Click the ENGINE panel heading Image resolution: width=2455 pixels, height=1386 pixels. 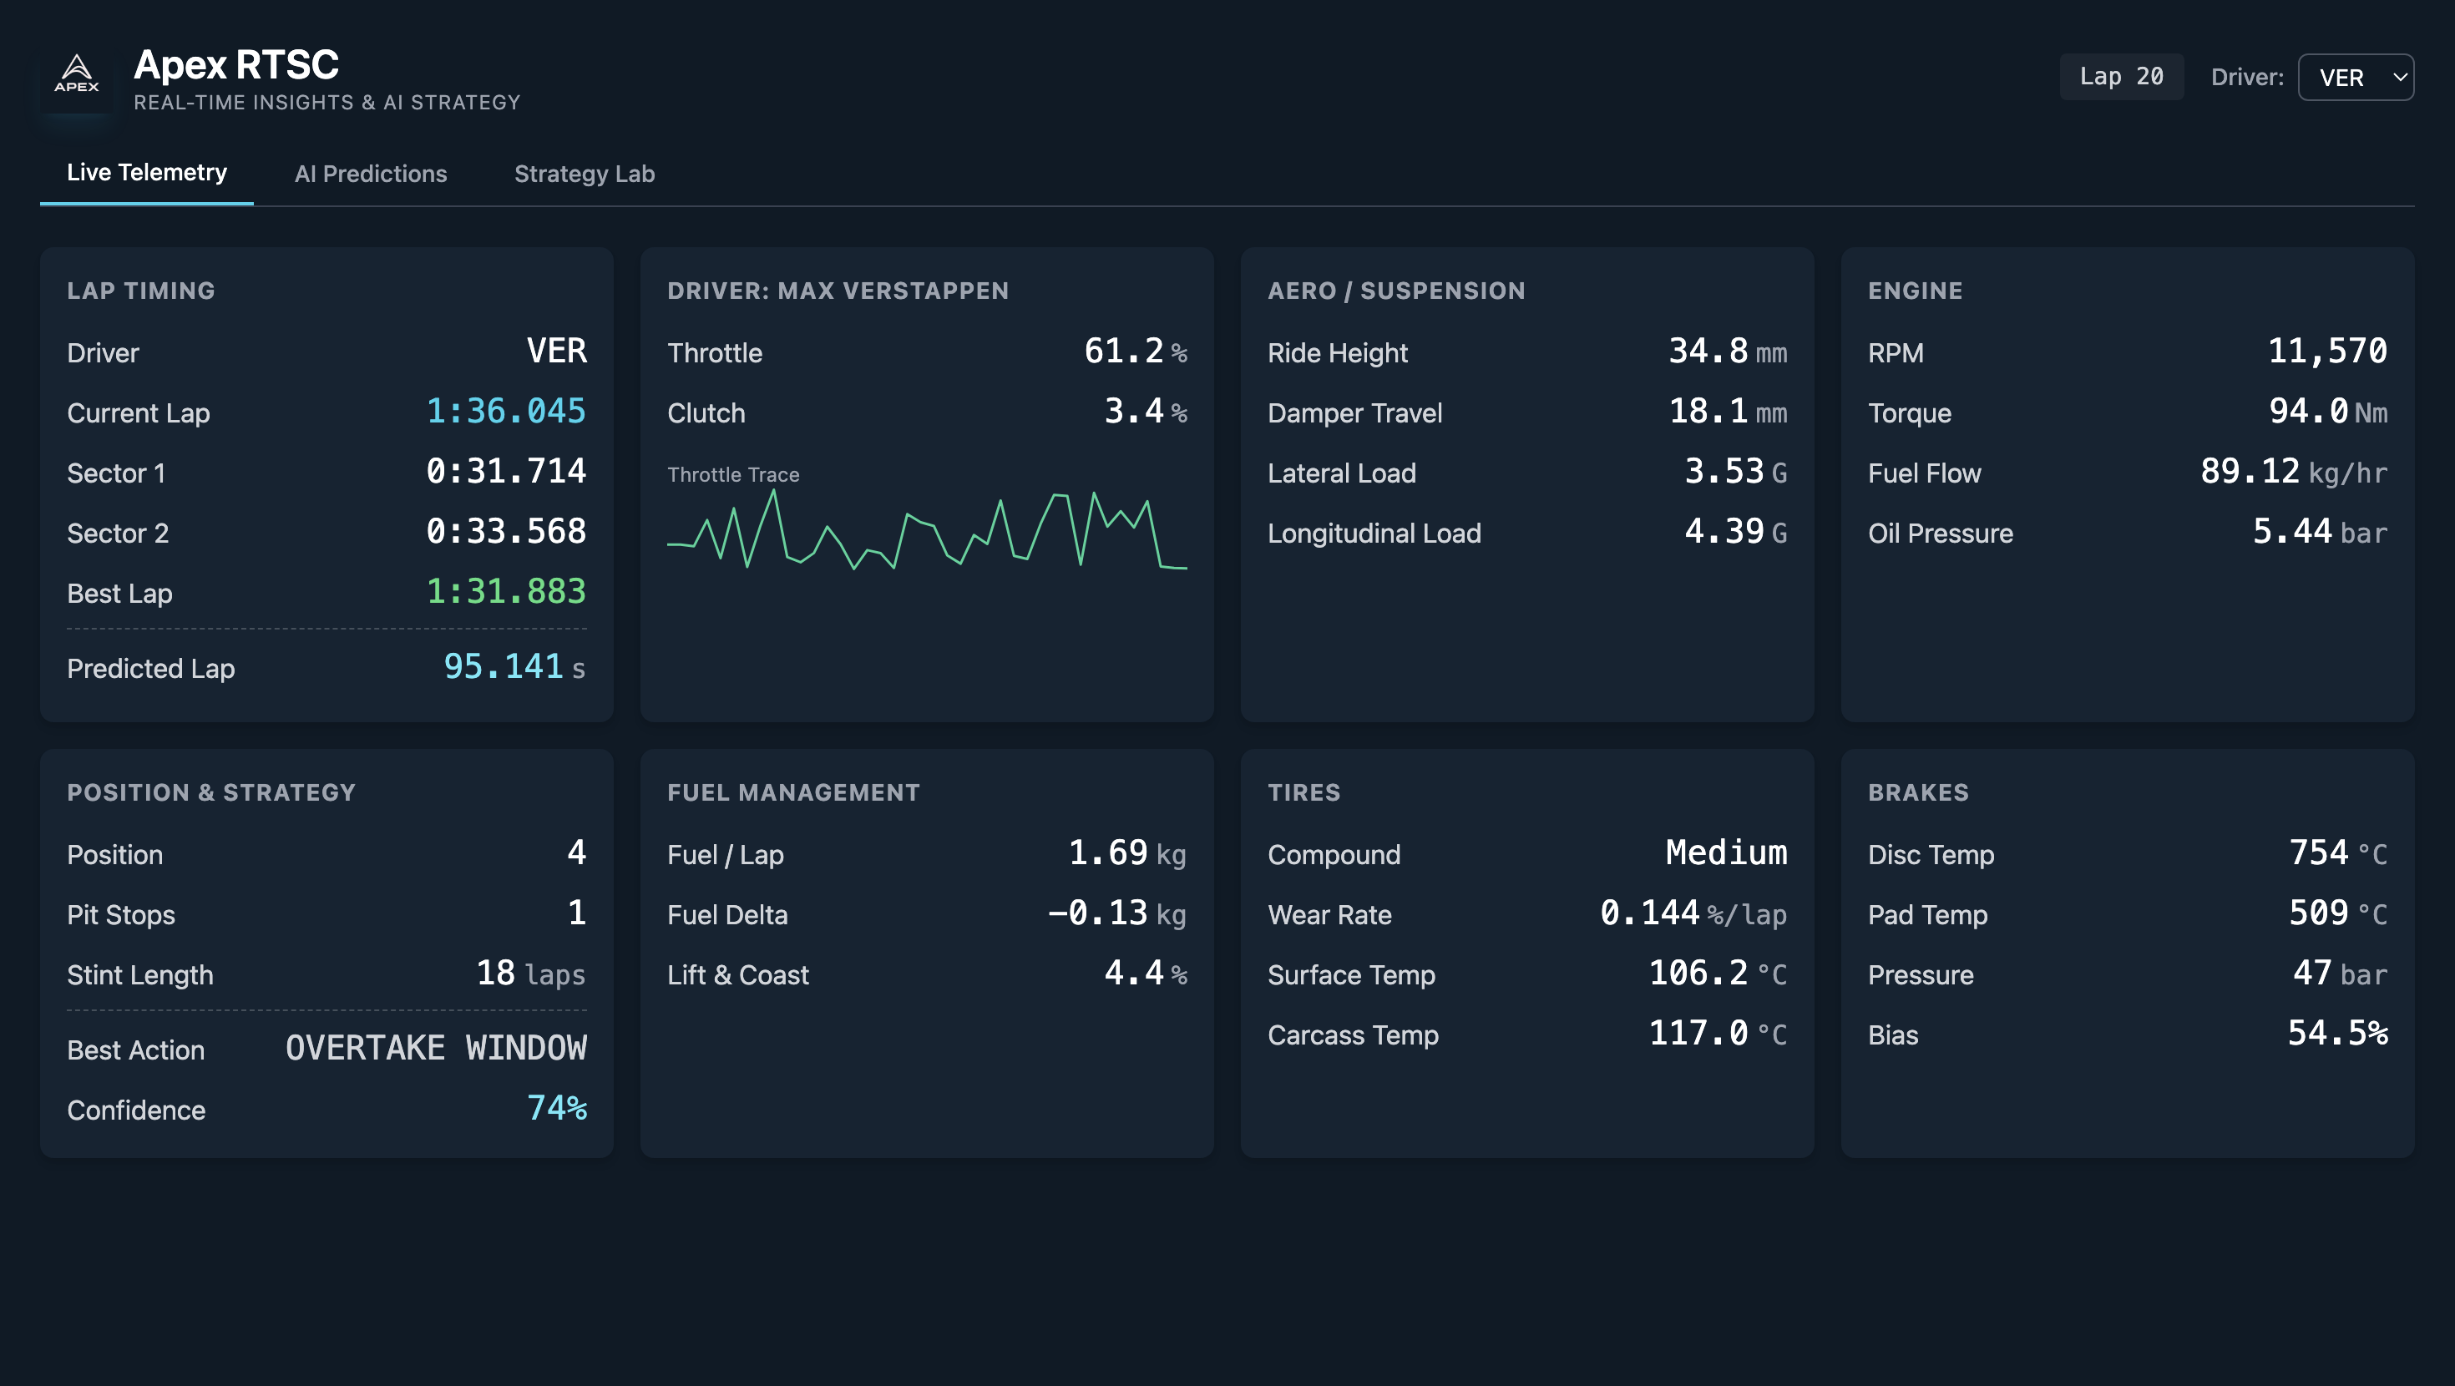1915,291
